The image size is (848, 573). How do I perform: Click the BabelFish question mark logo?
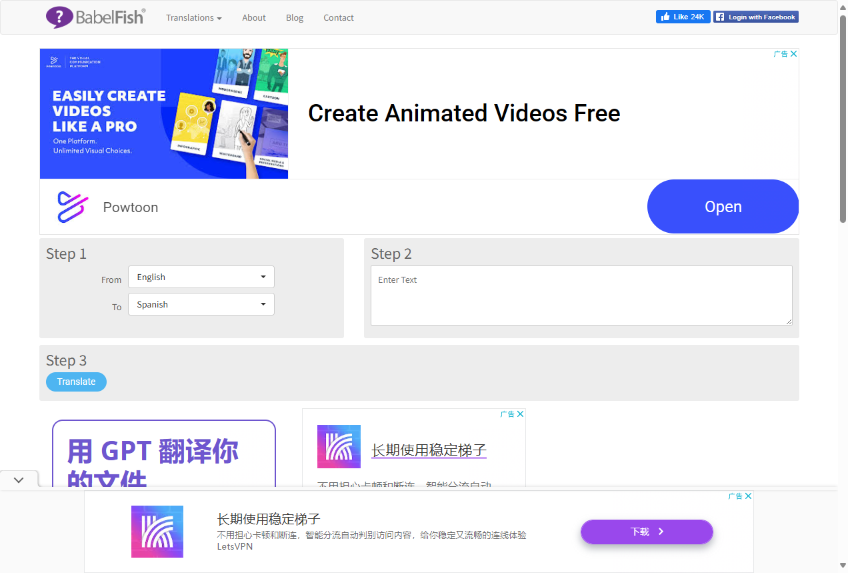[x=61, y=17]
